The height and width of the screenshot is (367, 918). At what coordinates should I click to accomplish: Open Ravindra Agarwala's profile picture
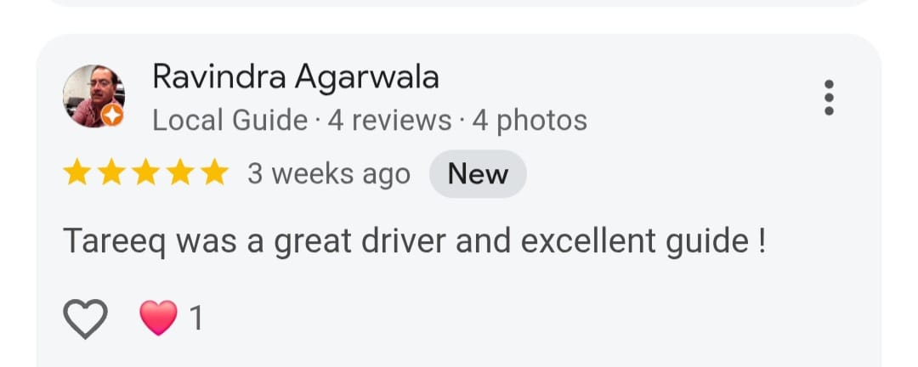coord(93,96)
